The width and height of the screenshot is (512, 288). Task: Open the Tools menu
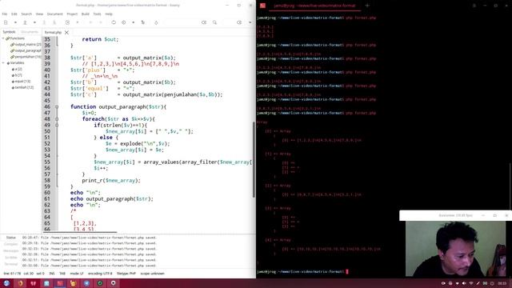pos(97,14)
